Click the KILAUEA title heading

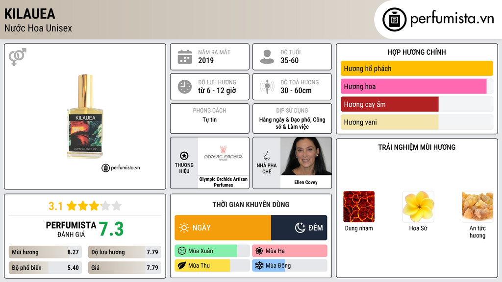[x=30, y=14]
